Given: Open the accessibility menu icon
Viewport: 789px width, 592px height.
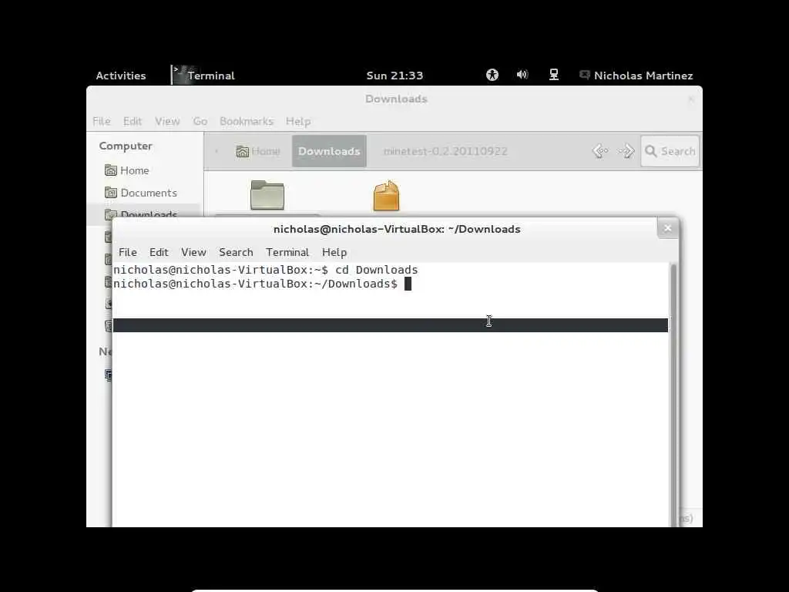Looking at the screenshot, I should pyautogui.click(x=492, y=75).
